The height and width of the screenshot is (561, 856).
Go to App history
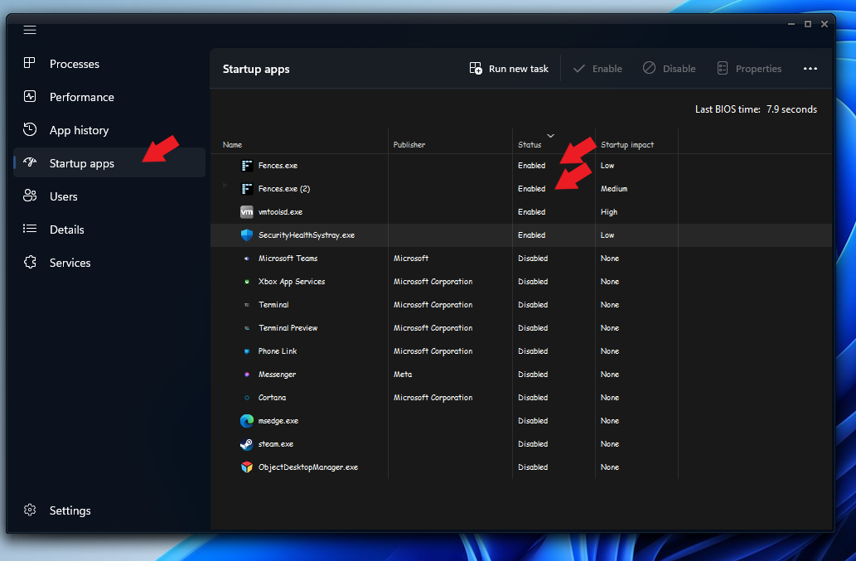109,130
